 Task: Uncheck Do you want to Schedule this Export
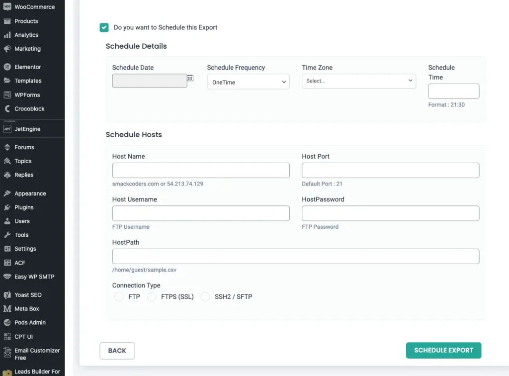click(x=104, y=27)
